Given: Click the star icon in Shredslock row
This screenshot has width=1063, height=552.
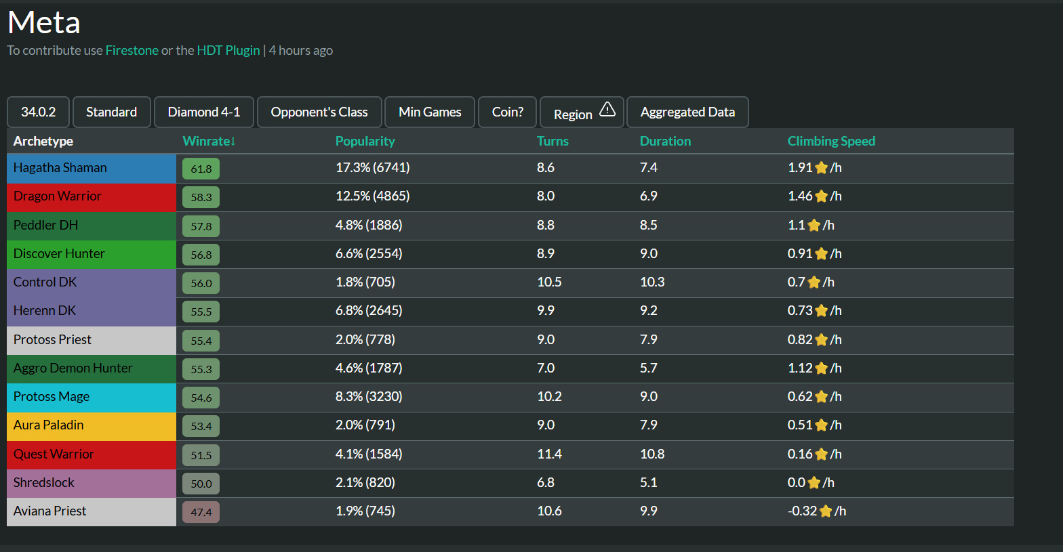Looking at the screenshot, I should pyautogui.click(x=814, y=483).
